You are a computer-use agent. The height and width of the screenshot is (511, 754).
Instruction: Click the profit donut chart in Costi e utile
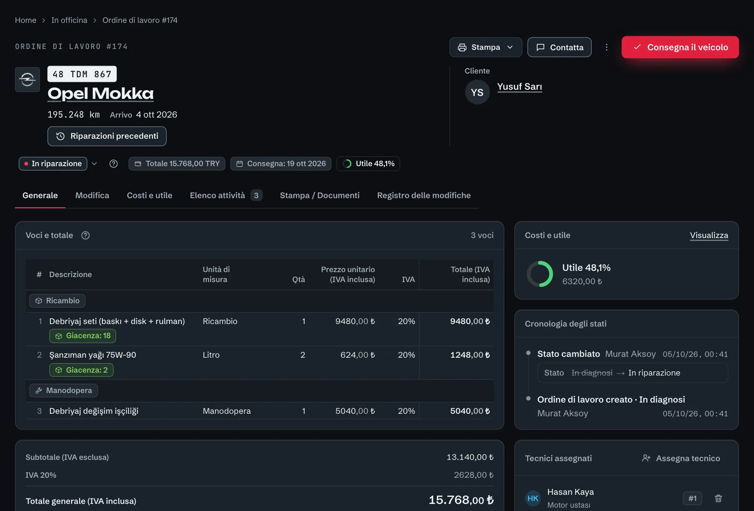[540, 274]
